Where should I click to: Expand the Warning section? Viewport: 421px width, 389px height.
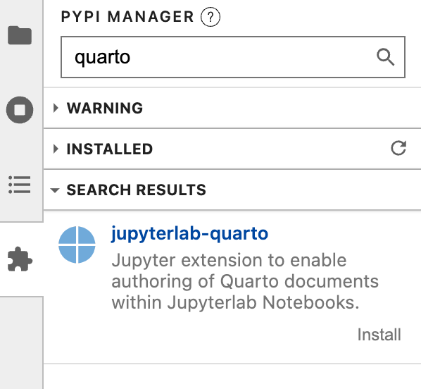232,108
